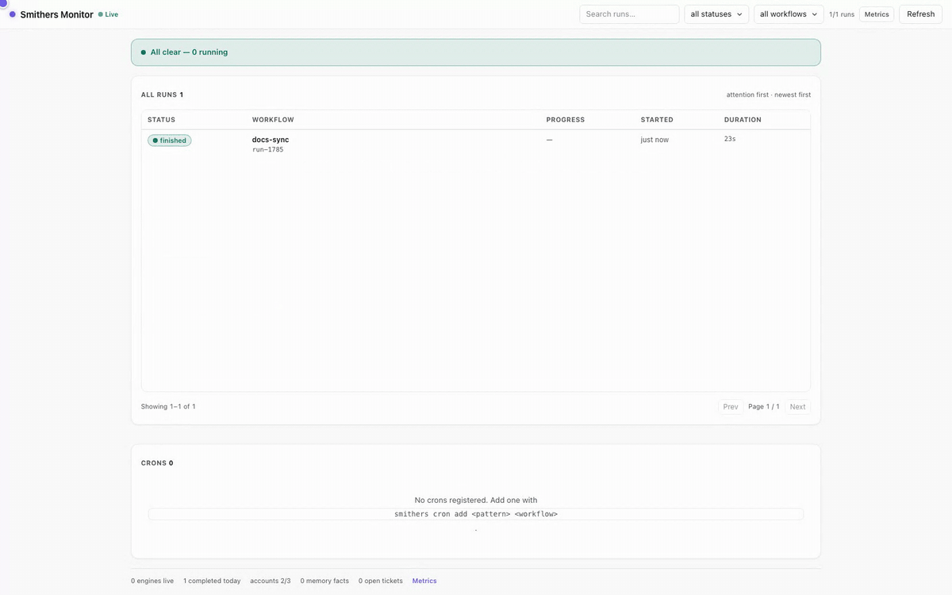Open the all statuses dropdown
The width and height of the screenshot is (952, 595).
pos(716,14)
